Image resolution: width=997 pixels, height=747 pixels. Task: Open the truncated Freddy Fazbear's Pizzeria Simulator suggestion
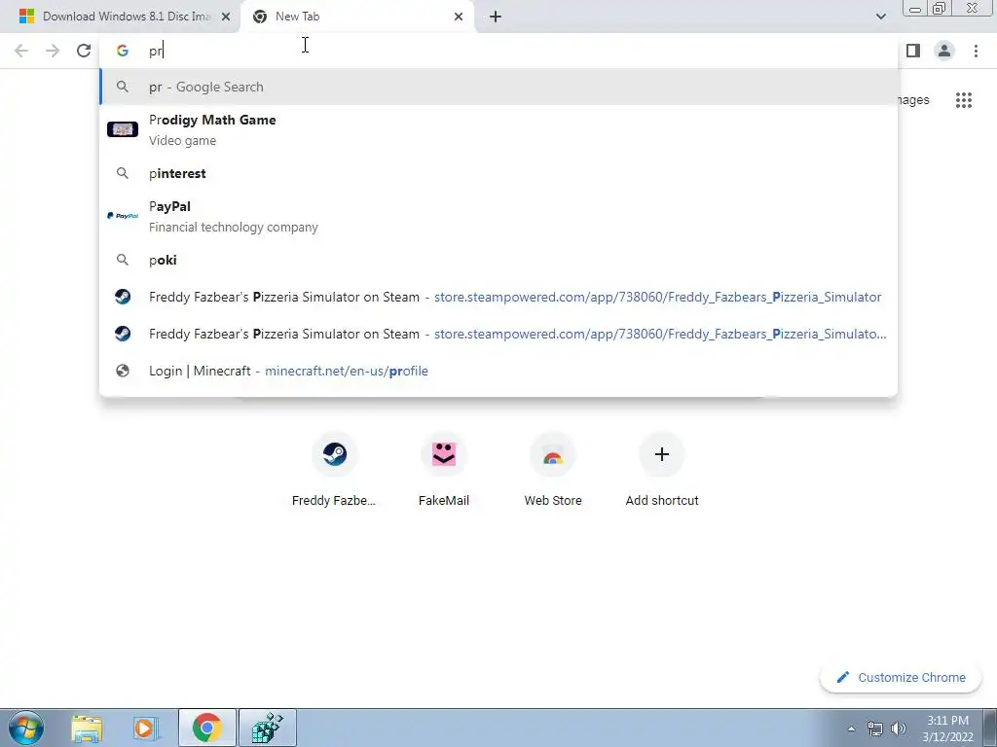coord(498,334)
